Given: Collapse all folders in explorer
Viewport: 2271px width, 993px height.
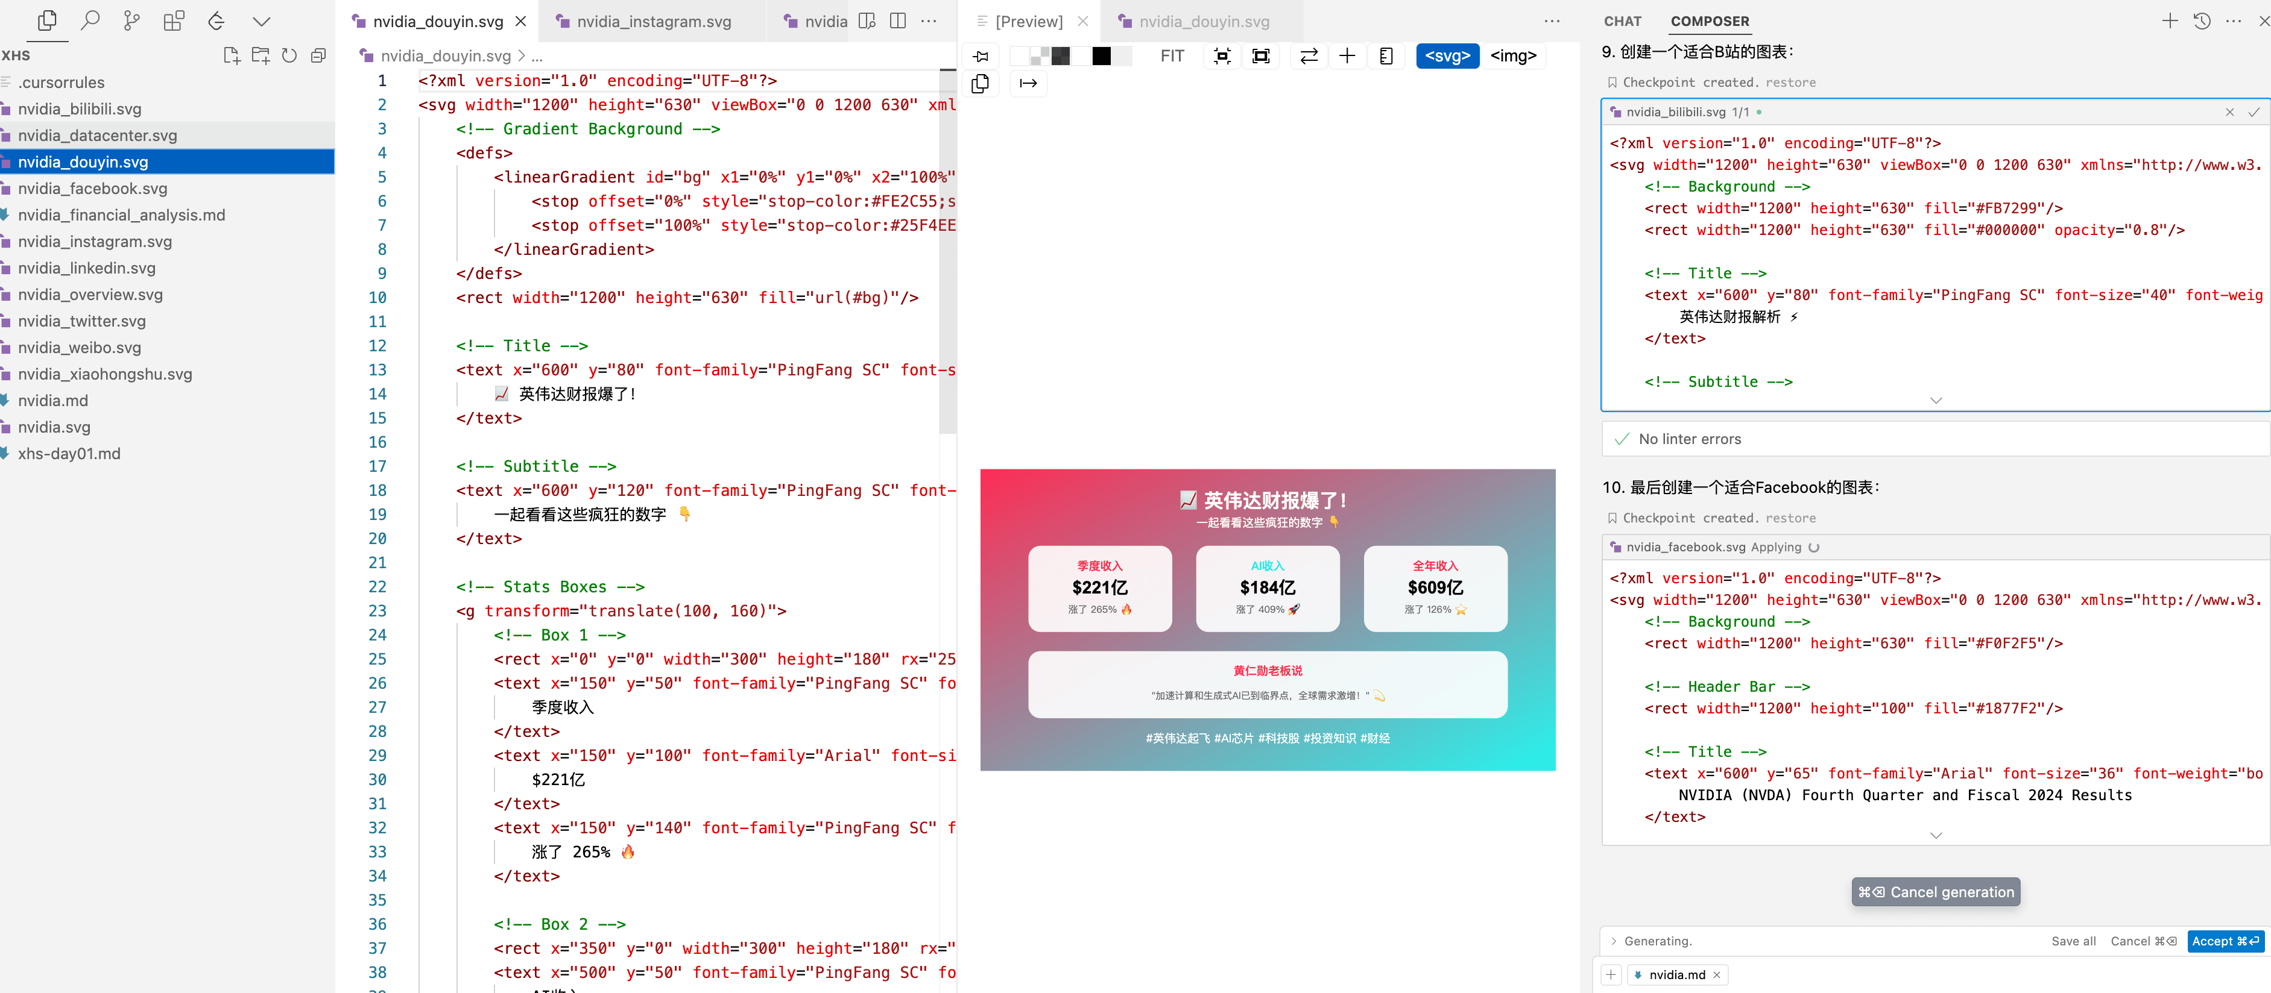Looking at the screenshot, I should (318, 55).
